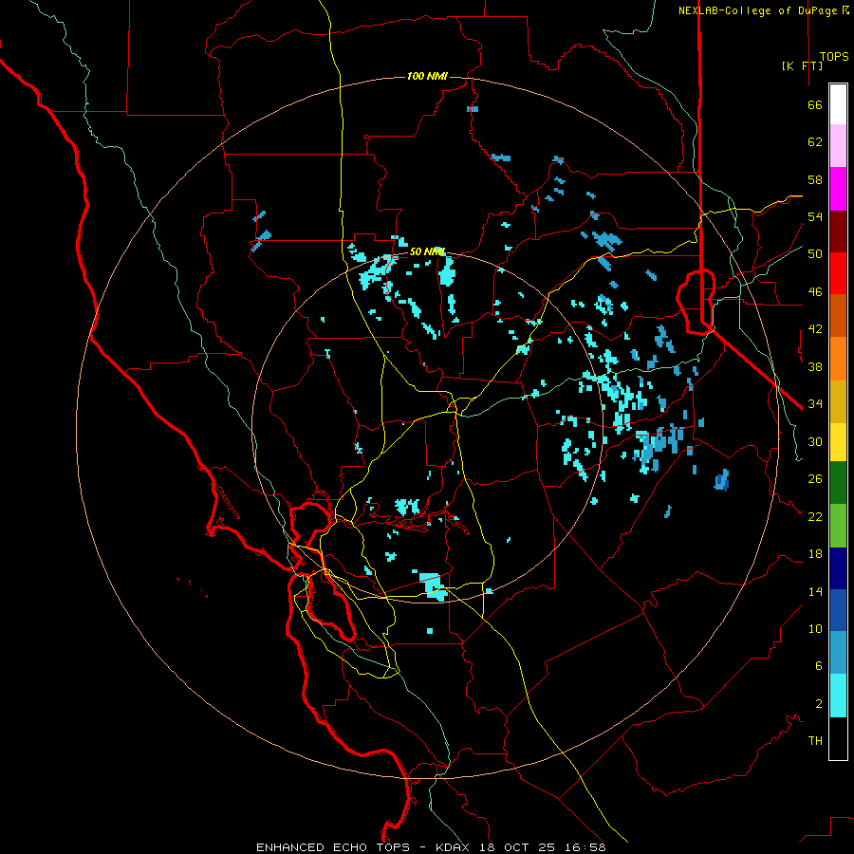The image size is (854, 854).
Task: Click the navy blue legend swatch
Action: [838, 568]
